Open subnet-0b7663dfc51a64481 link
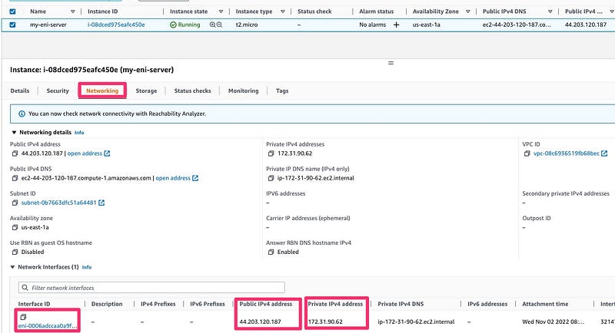The width and height of the screenshot is (615, 333). 59,203
